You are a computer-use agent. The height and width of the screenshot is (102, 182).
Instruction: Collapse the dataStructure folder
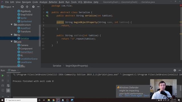pos(12,25)
